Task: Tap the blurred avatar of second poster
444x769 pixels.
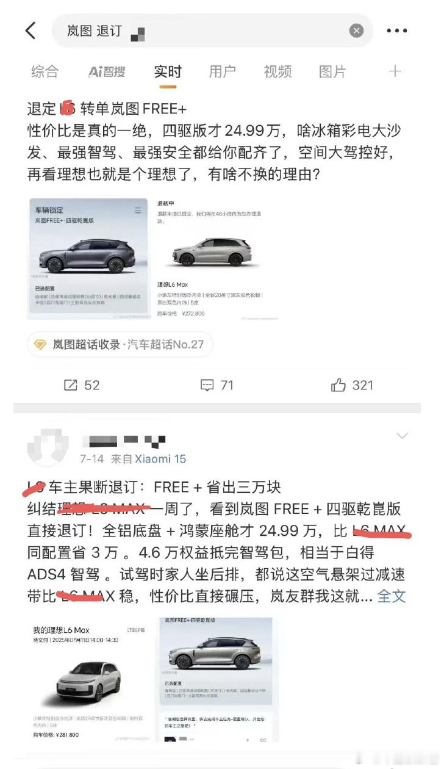Action: (48, 448)
